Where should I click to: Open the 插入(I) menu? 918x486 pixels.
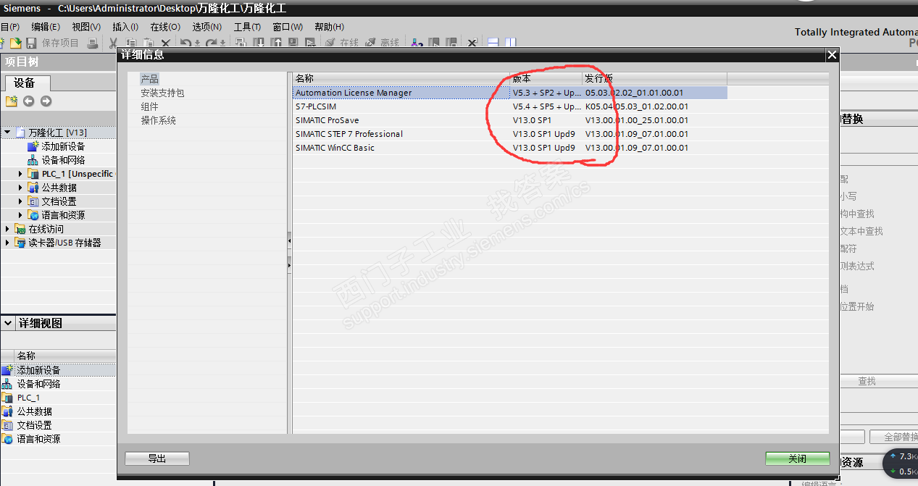125,27
